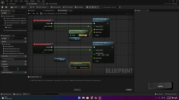Screen dimensions: 179x100
Task: Click the Components search field
Action: coord(17,13)
